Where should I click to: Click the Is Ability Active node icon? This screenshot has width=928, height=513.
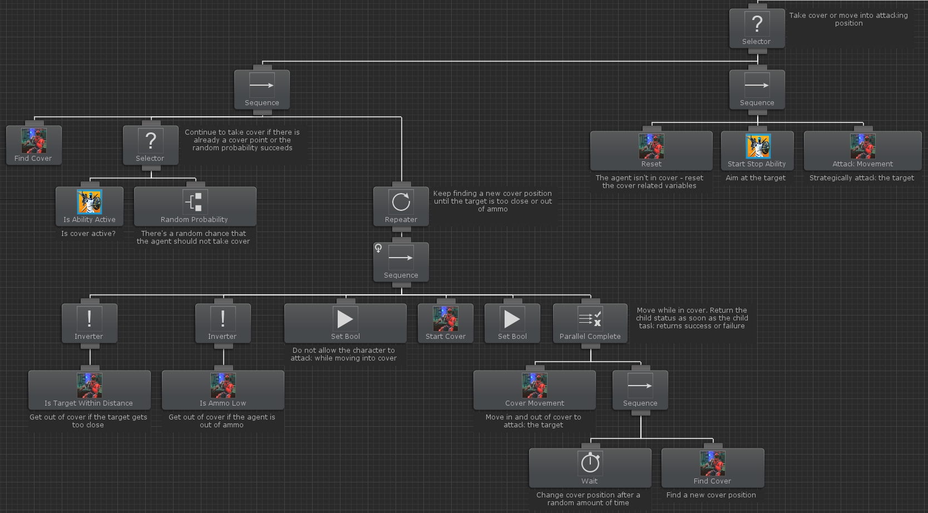(x=89, y=202)
